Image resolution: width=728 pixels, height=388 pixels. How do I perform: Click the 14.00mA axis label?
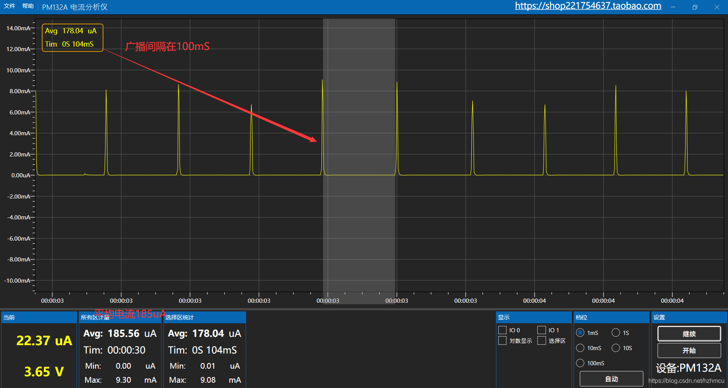click(18, 28)
